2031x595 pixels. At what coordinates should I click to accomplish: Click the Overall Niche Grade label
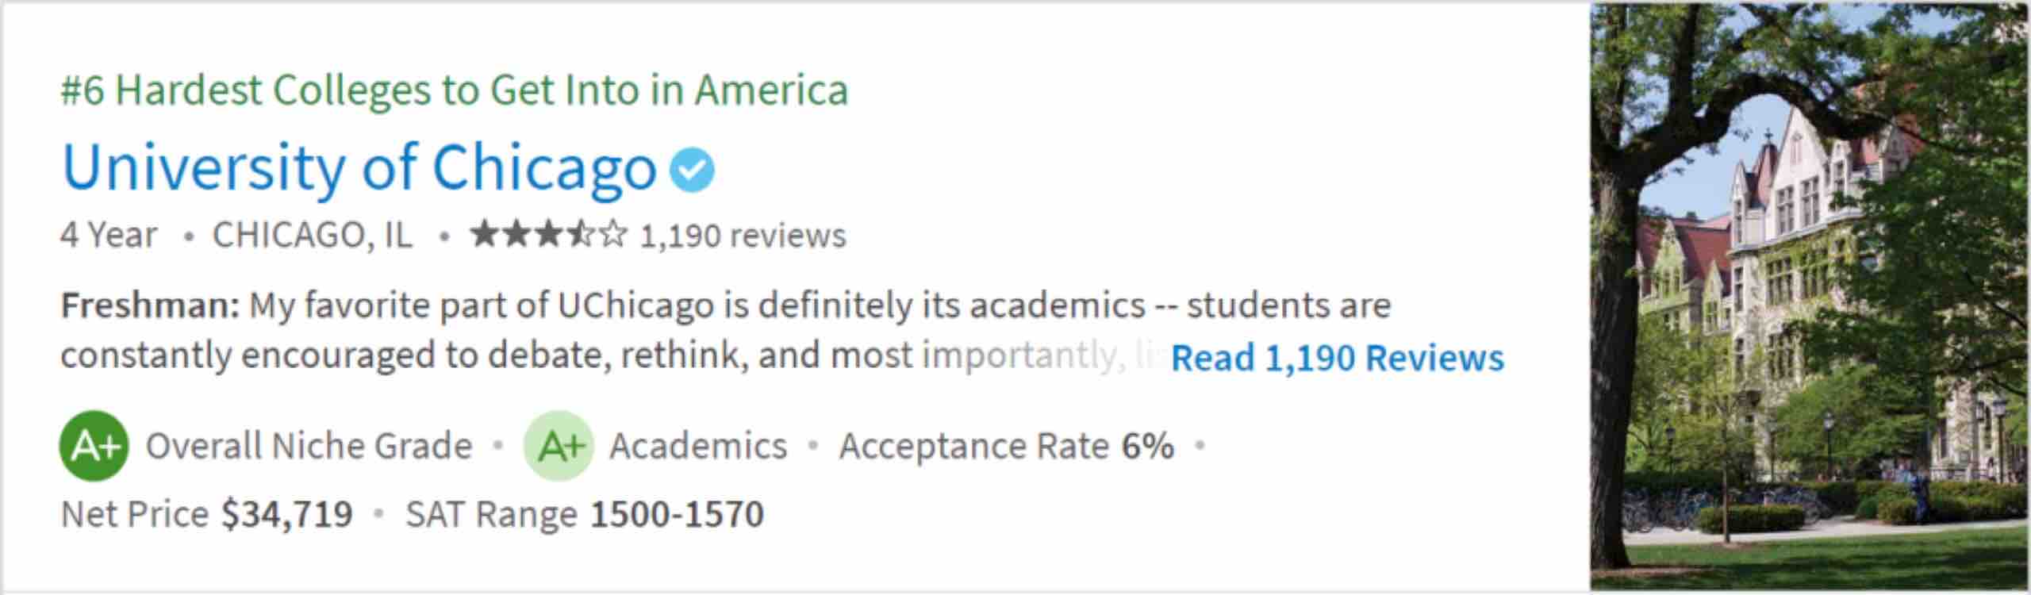tap(309, 446)
